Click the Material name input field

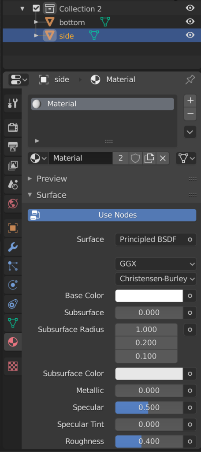coord(80,158)
